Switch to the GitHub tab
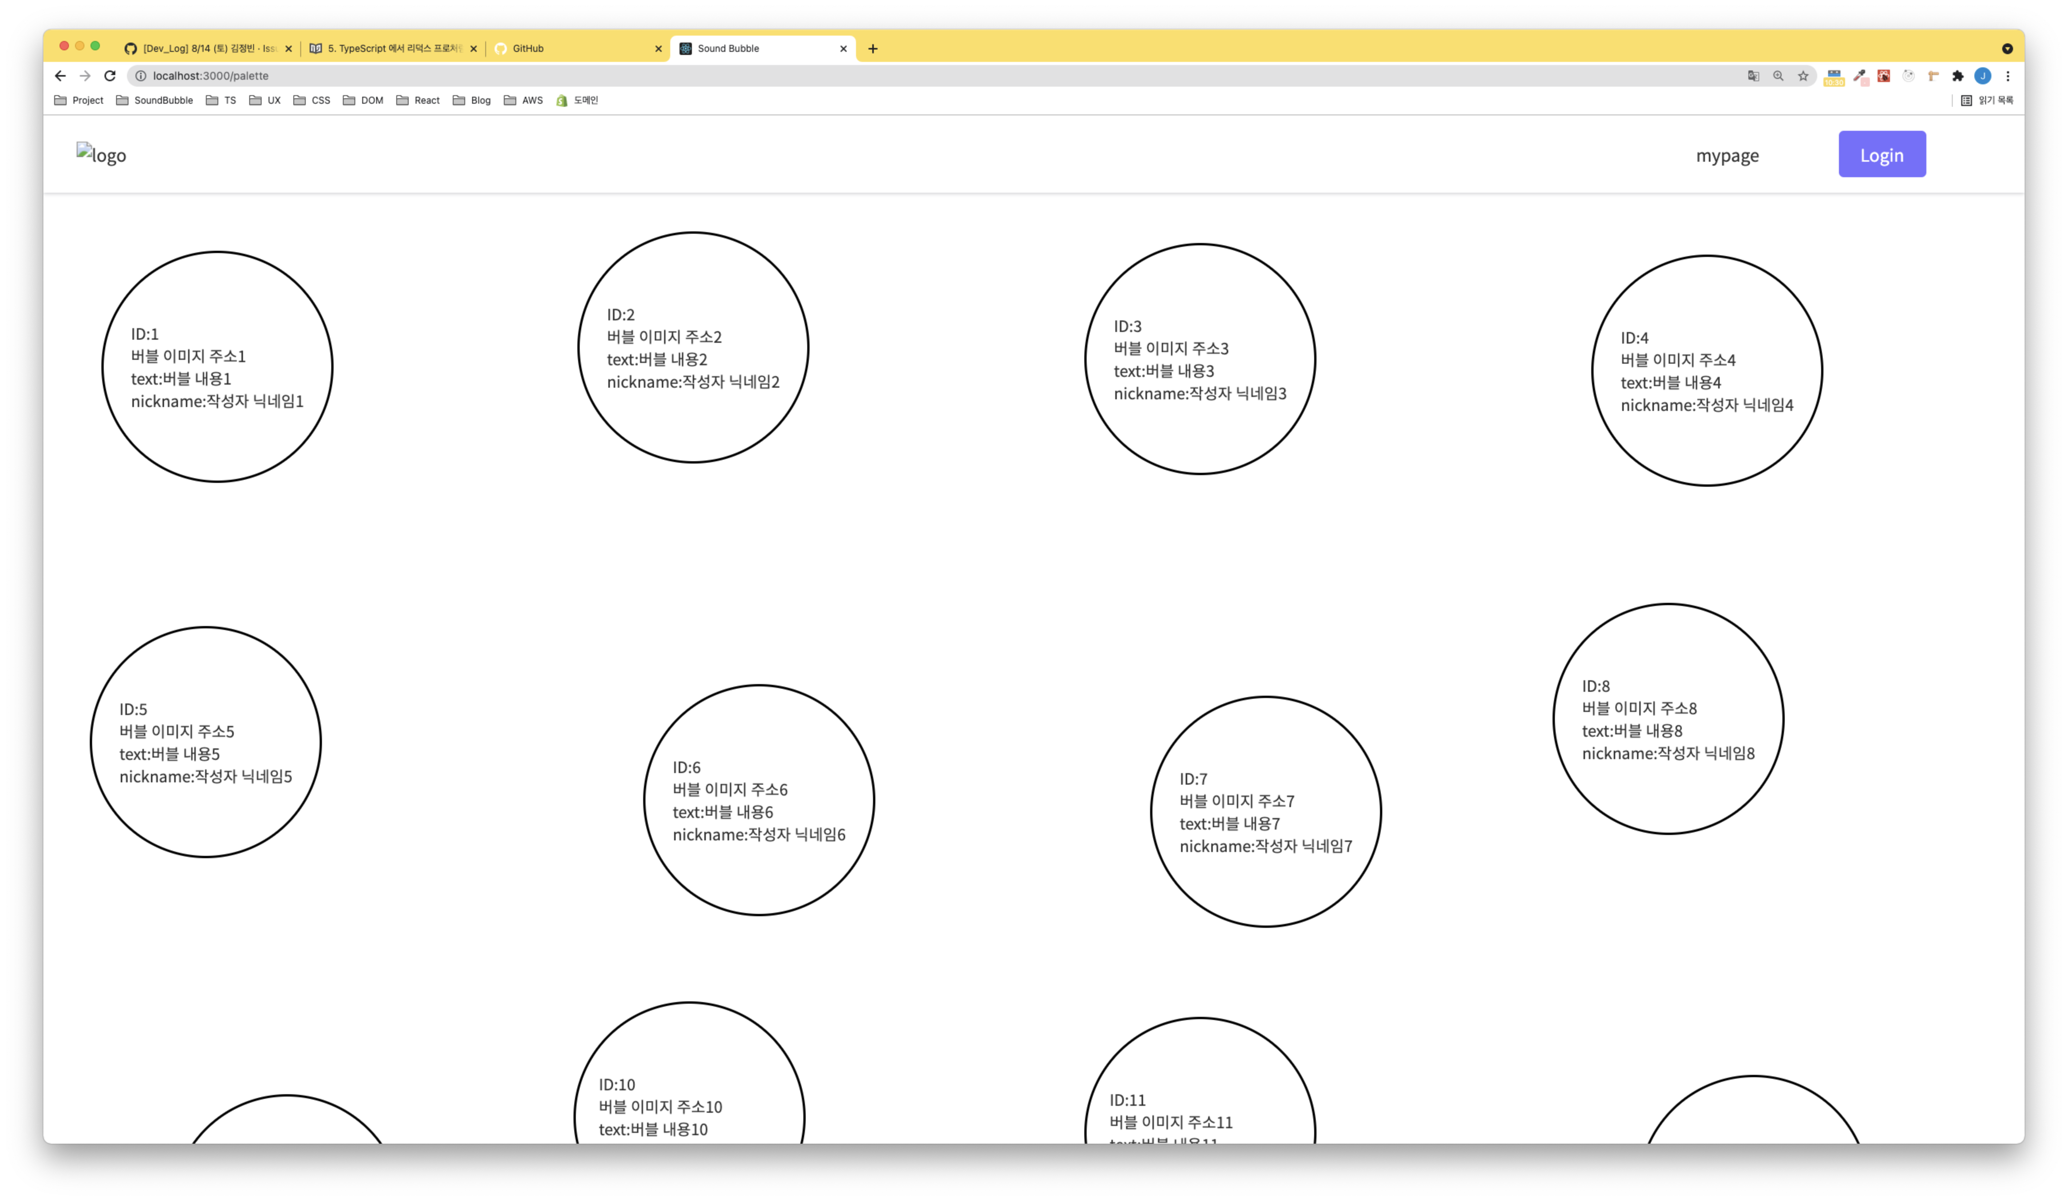The height and width of the screenshot is (1201, 2068). 579,48
